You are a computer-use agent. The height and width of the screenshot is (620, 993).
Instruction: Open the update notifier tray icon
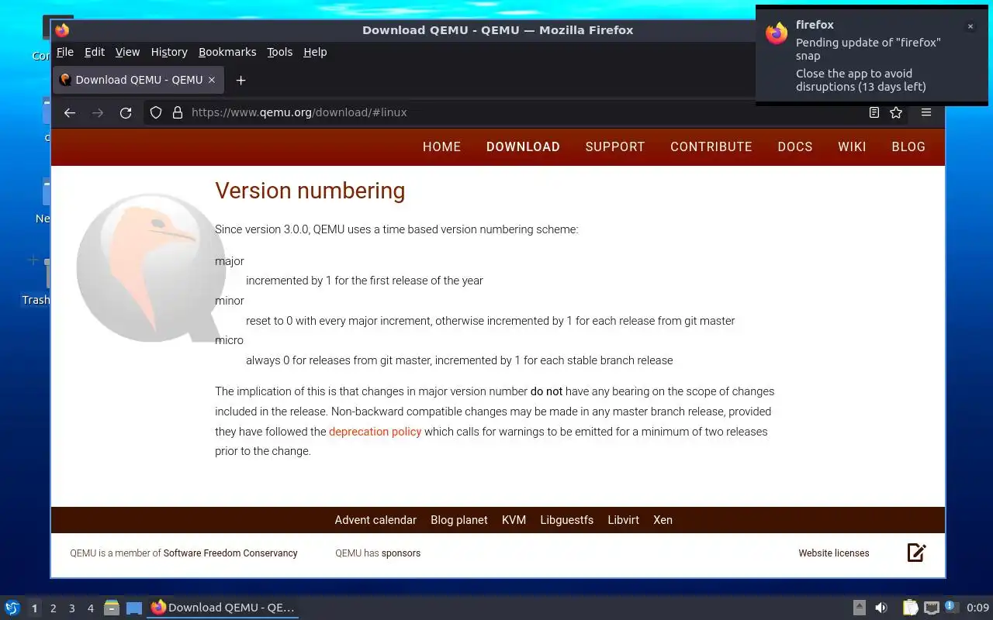tap(952, 608)
